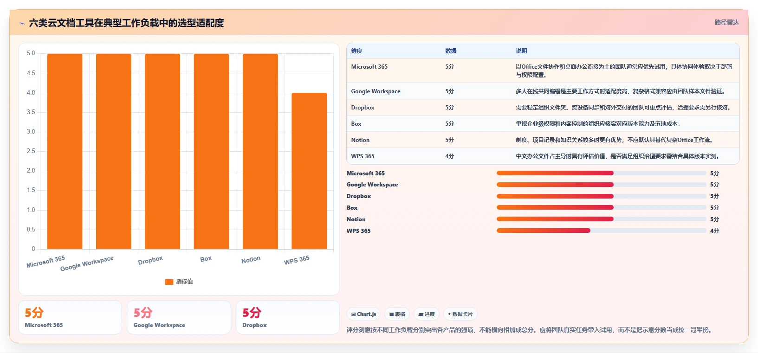Click the Microsoft 365 description starting with 以Office文件协作
This screenshot has height=353, width=758.
coord(624,71)
